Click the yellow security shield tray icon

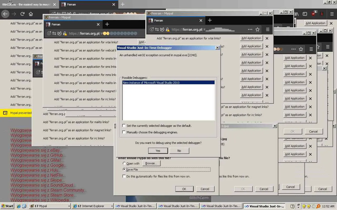304,206
